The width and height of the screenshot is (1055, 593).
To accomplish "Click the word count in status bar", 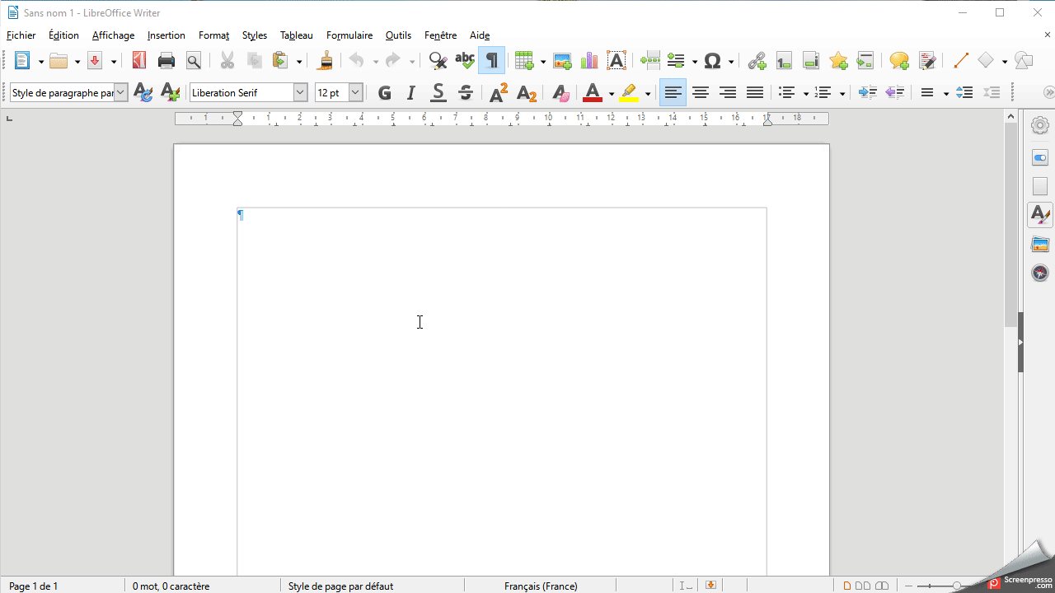I will coord(171,586).
